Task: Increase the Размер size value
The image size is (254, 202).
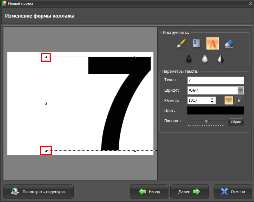Action: coord(212,99)
